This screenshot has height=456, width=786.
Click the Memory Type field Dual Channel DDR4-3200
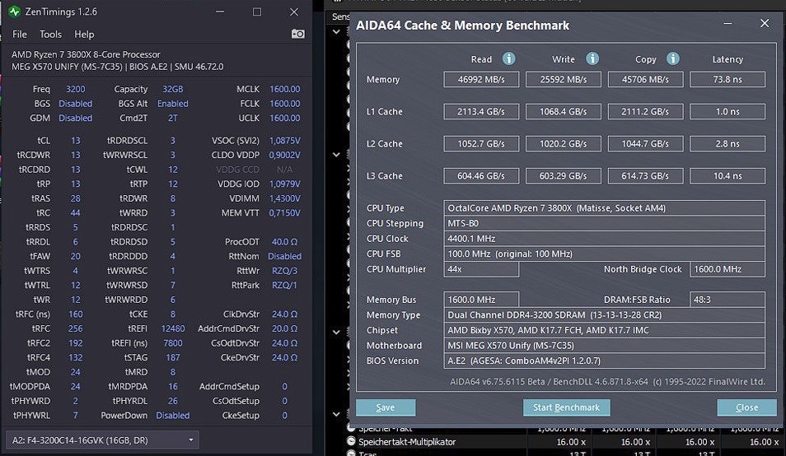(604, 315)
